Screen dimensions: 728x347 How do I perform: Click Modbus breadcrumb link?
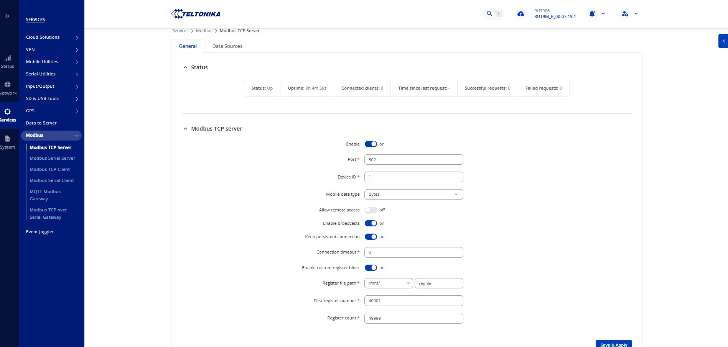tap(204, 31)
